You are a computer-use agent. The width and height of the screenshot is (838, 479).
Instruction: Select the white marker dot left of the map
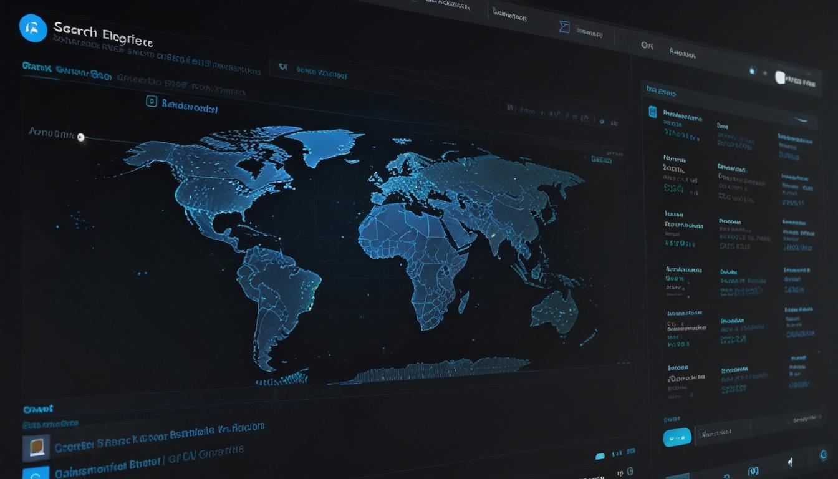pos(80,137)
